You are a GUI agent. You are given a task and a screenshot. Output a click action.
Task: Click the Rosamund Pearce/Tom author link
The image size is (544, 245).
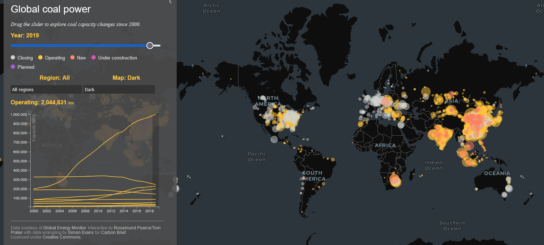pyautogui.click(x=137, y=228)
